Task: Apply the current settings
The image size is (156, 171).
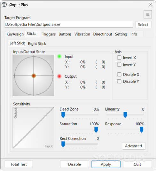Action: (106, 164)
